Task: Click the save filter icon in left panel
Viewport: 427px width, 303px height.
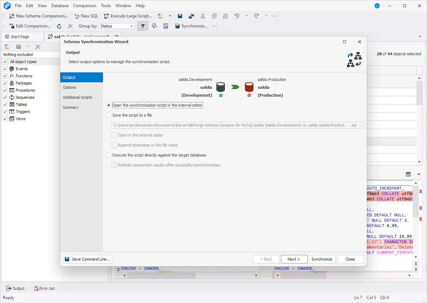Action: 19,47
